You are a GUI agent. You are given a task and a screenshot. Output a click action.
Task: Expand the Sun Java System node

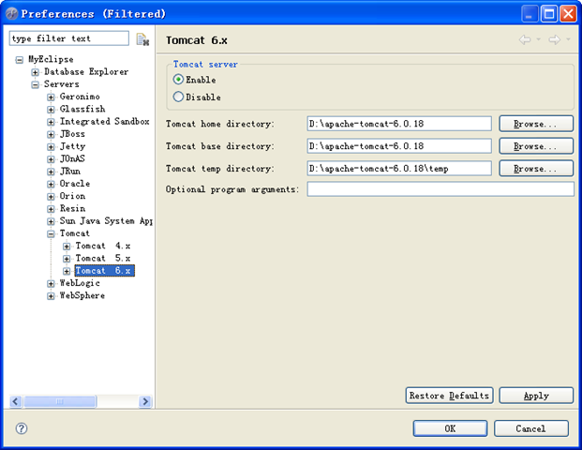(51, 221)
